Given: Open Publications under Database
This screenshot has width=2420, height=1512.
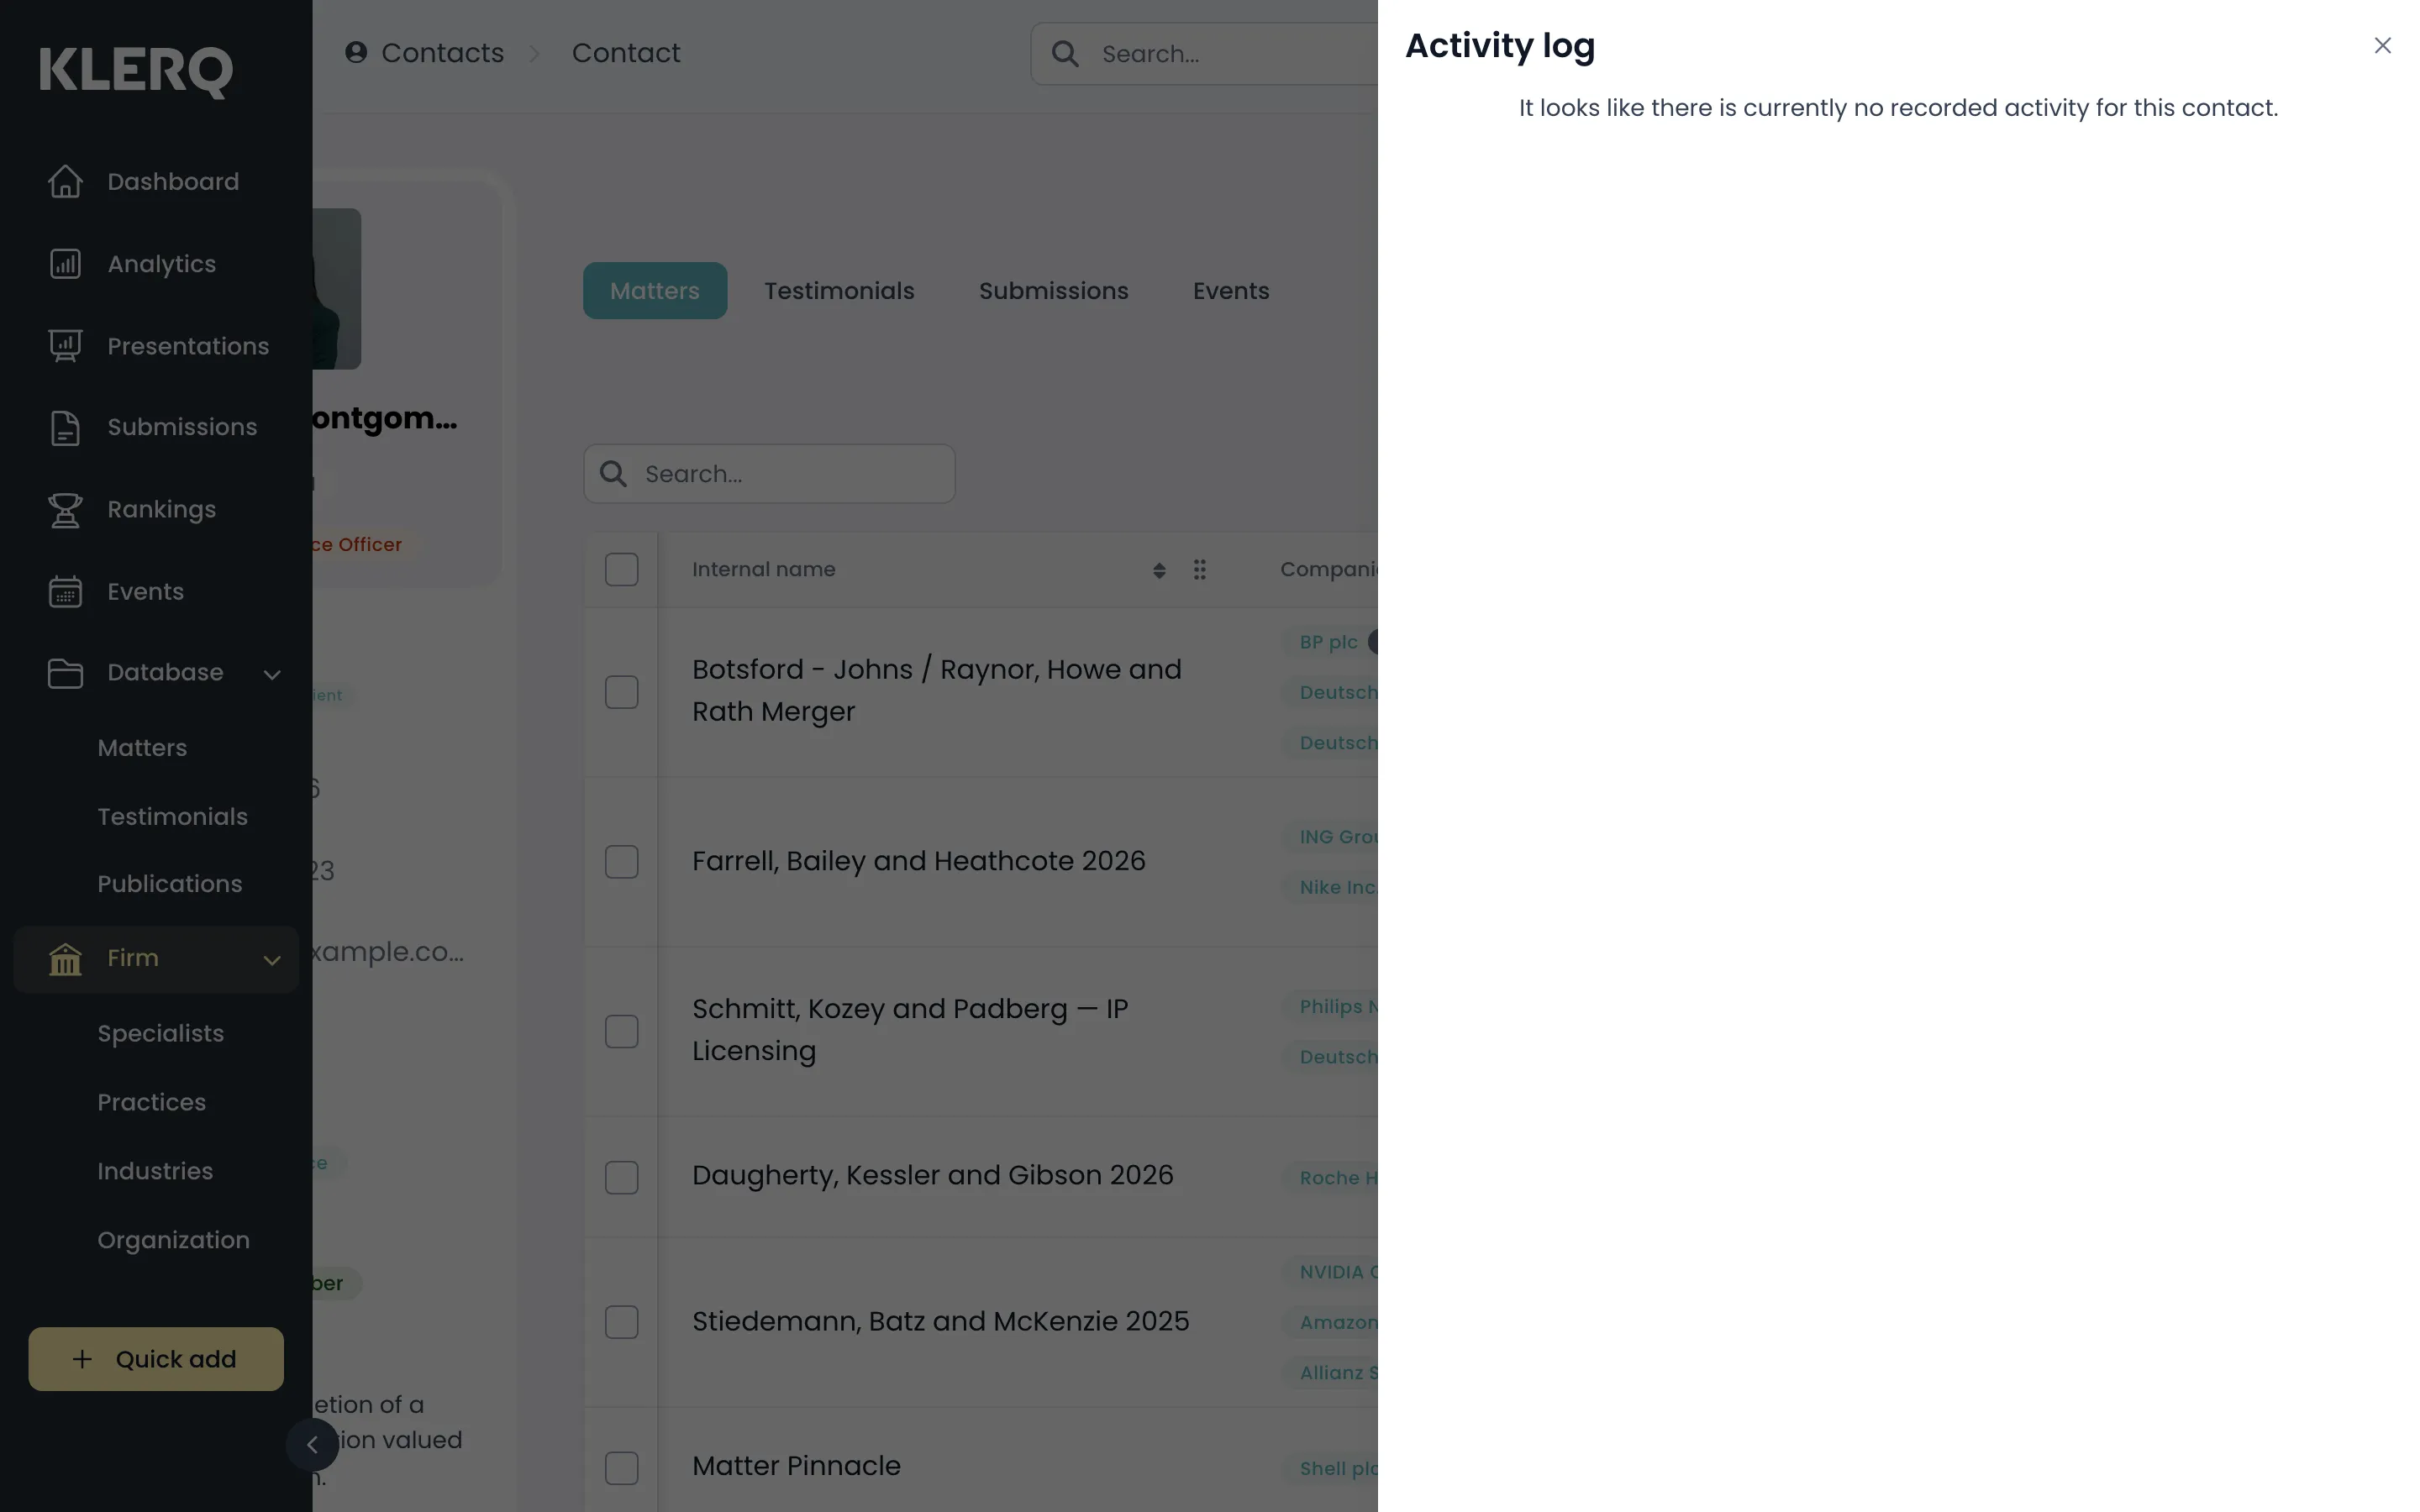Looking at the screenshot, I should coord(169,884).
